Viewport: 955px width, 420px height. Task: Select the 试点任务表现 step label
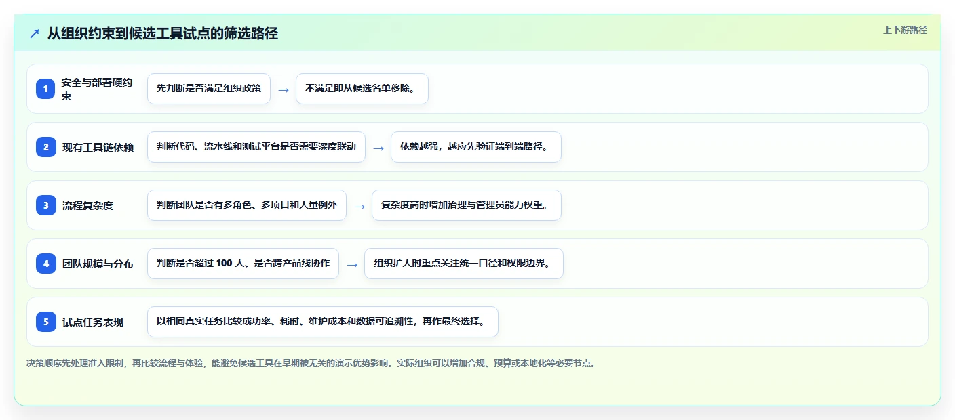tap(93, 322)
